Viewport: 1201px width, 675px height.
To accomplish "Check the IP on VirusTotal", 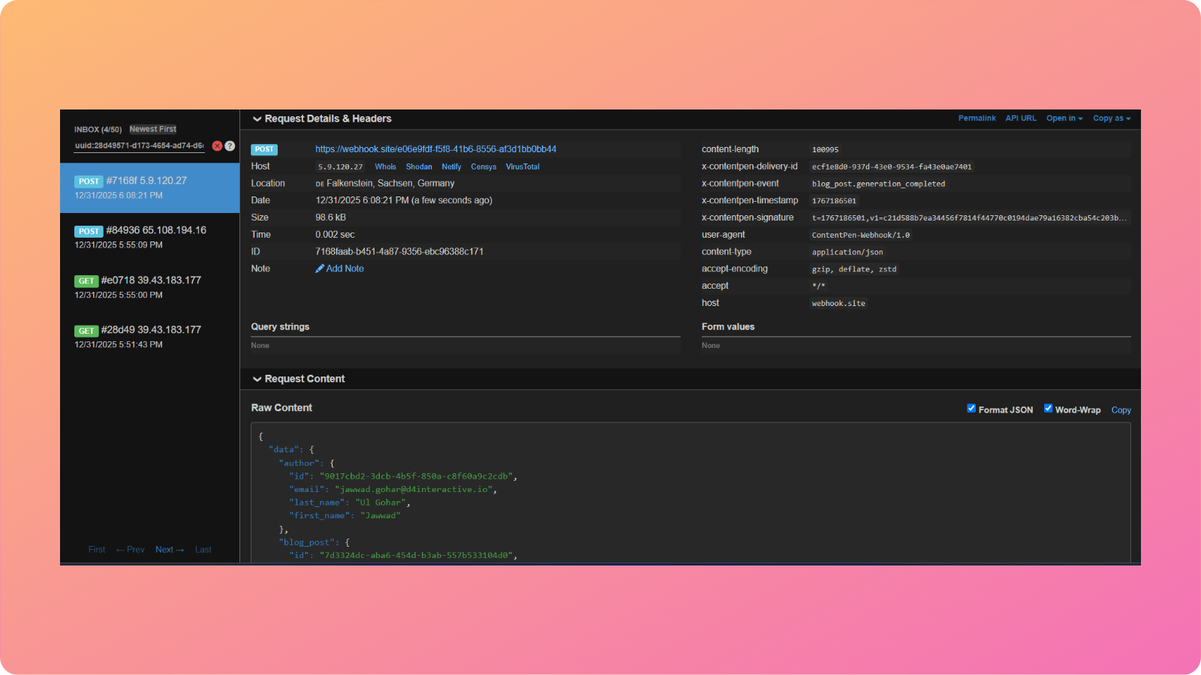I will (522, 166).
